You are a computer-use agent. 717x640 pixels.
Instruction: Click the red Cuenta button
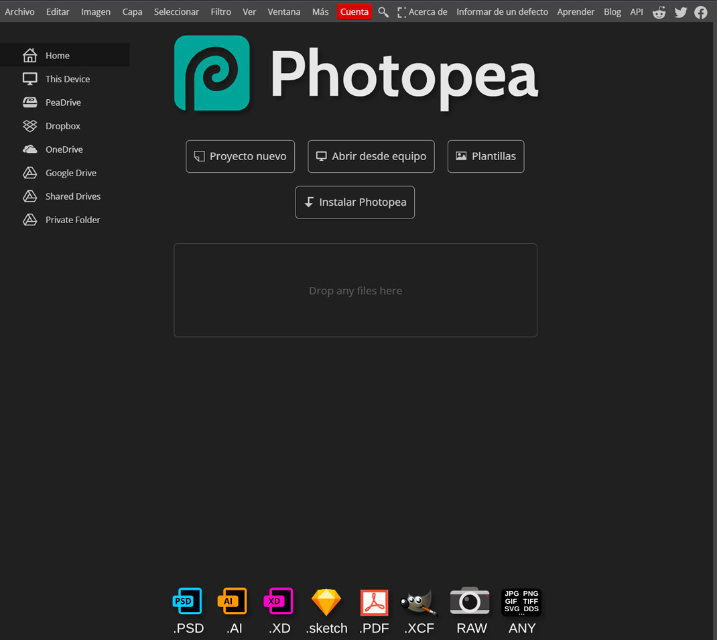354,12
